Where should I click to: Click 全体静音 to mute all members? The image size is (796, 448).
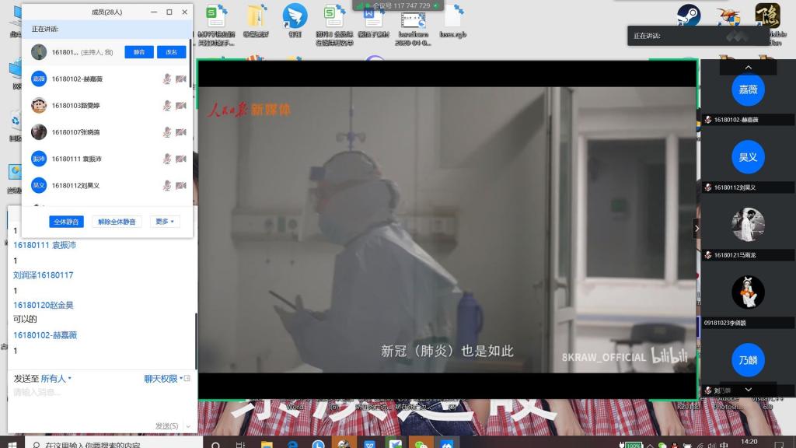(x=66, y=222)
